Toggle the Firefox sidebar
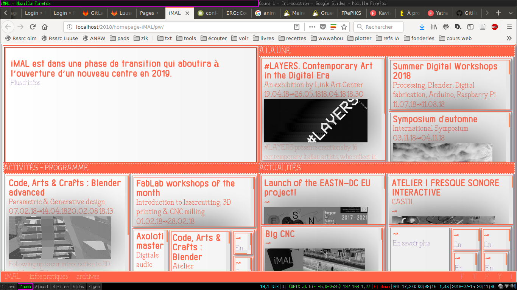Image resolution: width=517 pixels, height=290 pixels. 470,27
